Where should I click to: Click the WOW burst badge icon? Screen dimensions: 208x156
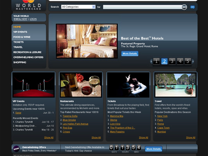click(x=17, y=149)
